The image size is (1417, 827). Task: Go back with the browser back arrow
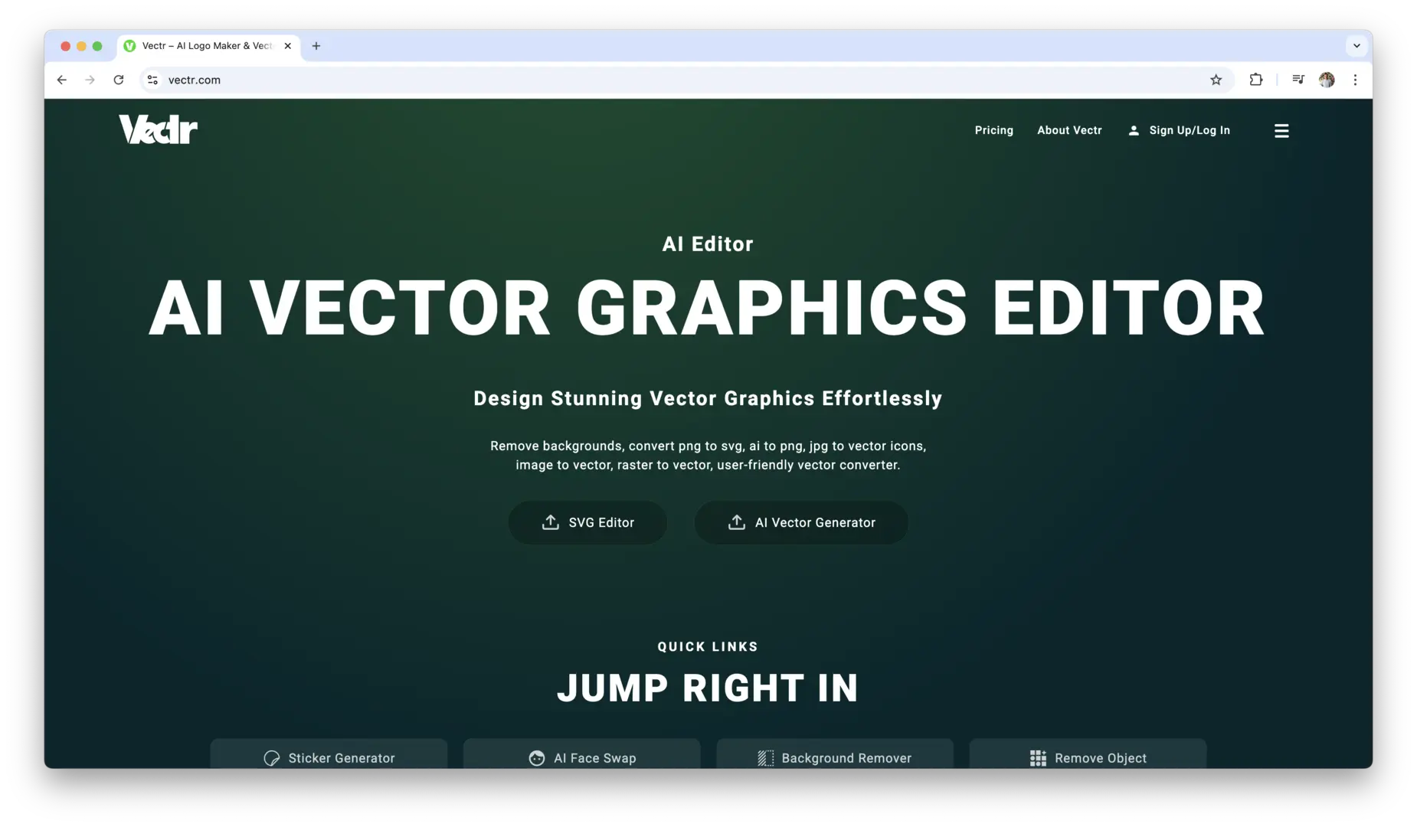click(x=62, y=80)
